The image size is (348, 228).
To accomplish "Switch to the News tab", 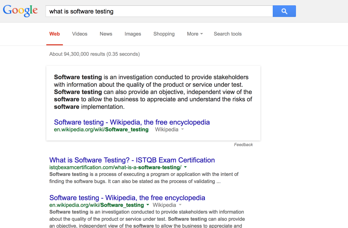I will [106, 34].
